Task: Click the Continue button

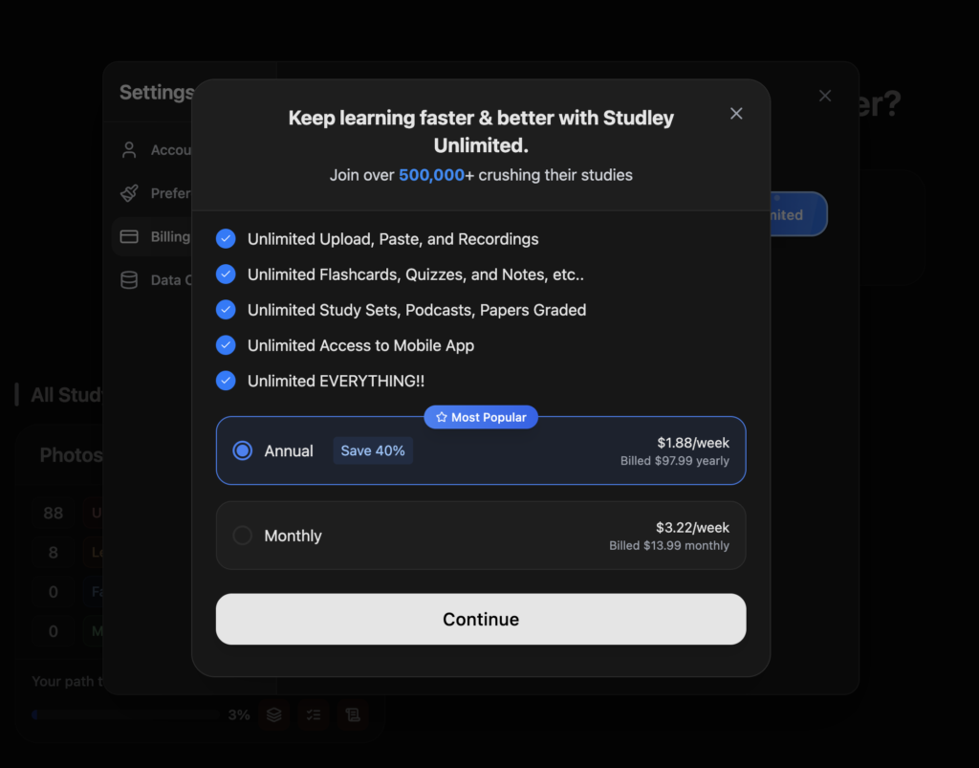Action: click(x=481, y=619)
